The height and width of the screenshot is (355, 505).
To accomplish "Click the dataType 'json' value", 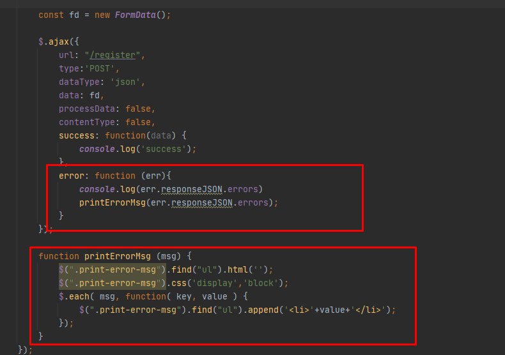I will tap(125, 82).
